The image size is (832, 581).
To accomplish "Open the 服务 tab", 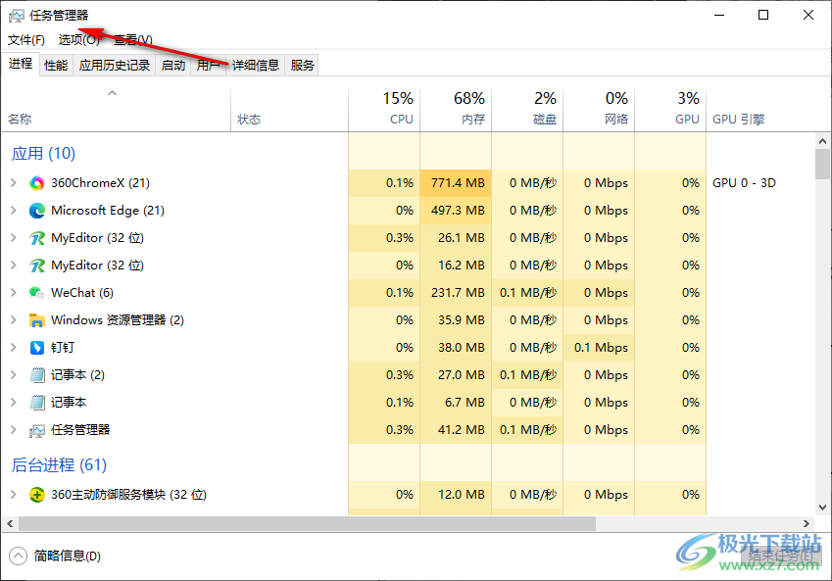I will [x=302, y=66].
